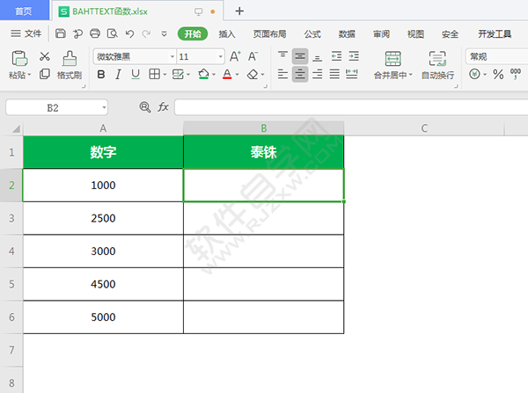The width and height of the screenshot is (528, 393).
Task: Open a new document tab
Action: pyautogui.click(x=239, y=11)
